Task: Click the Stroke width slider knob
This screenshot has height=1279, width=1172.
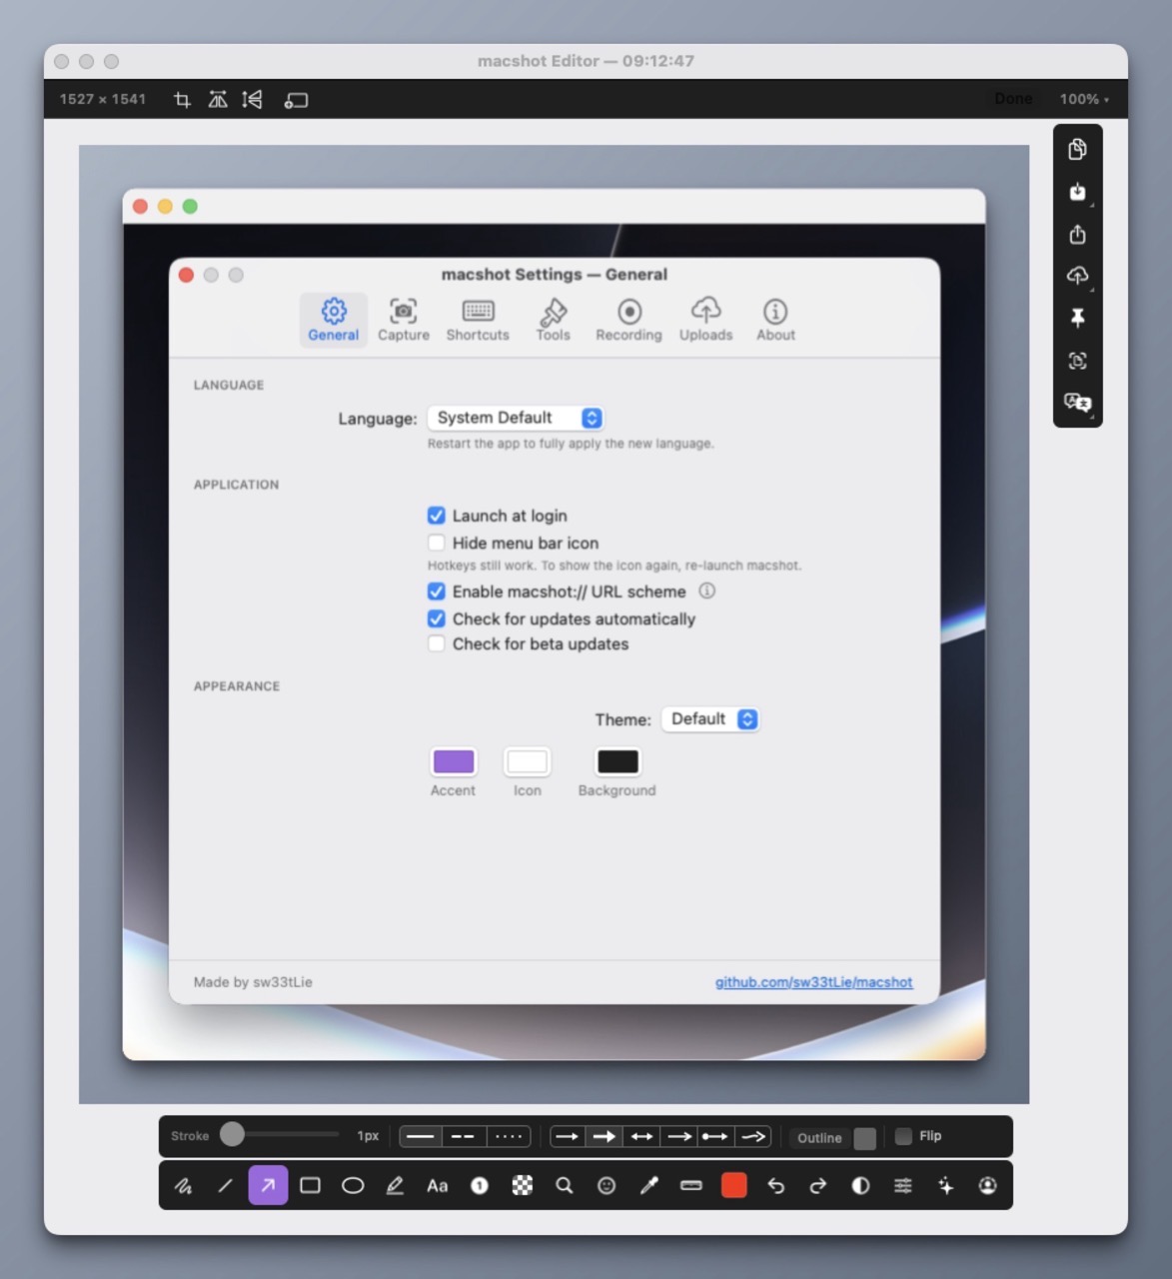Action: [232, 1134]
